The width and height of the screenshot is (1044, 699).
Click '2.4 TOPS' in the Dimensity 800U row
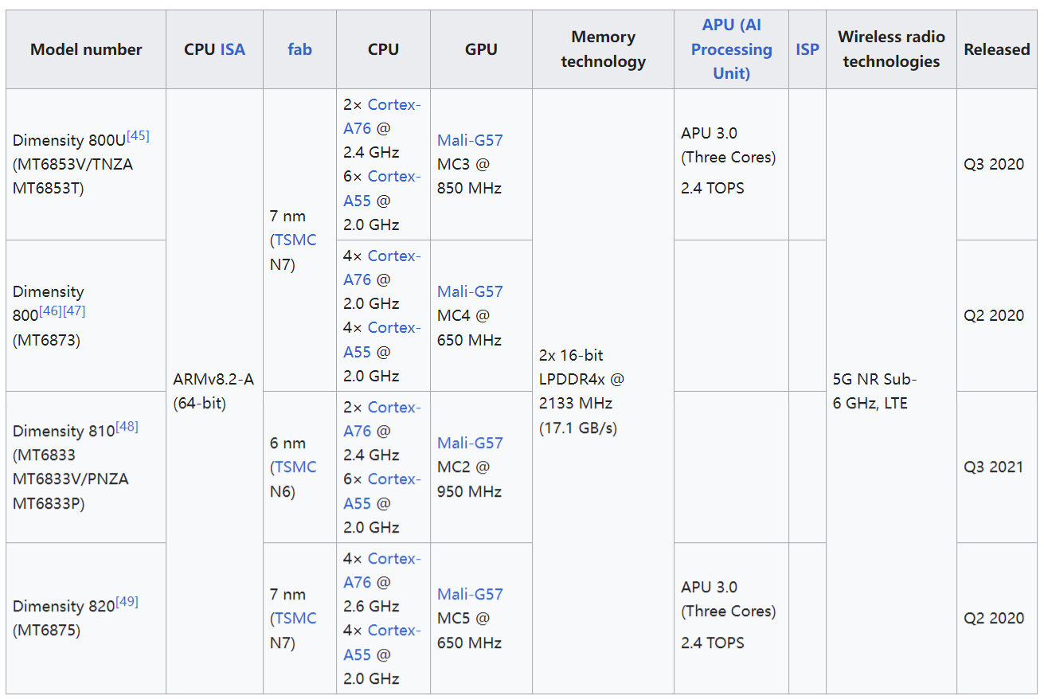point(713,188)
